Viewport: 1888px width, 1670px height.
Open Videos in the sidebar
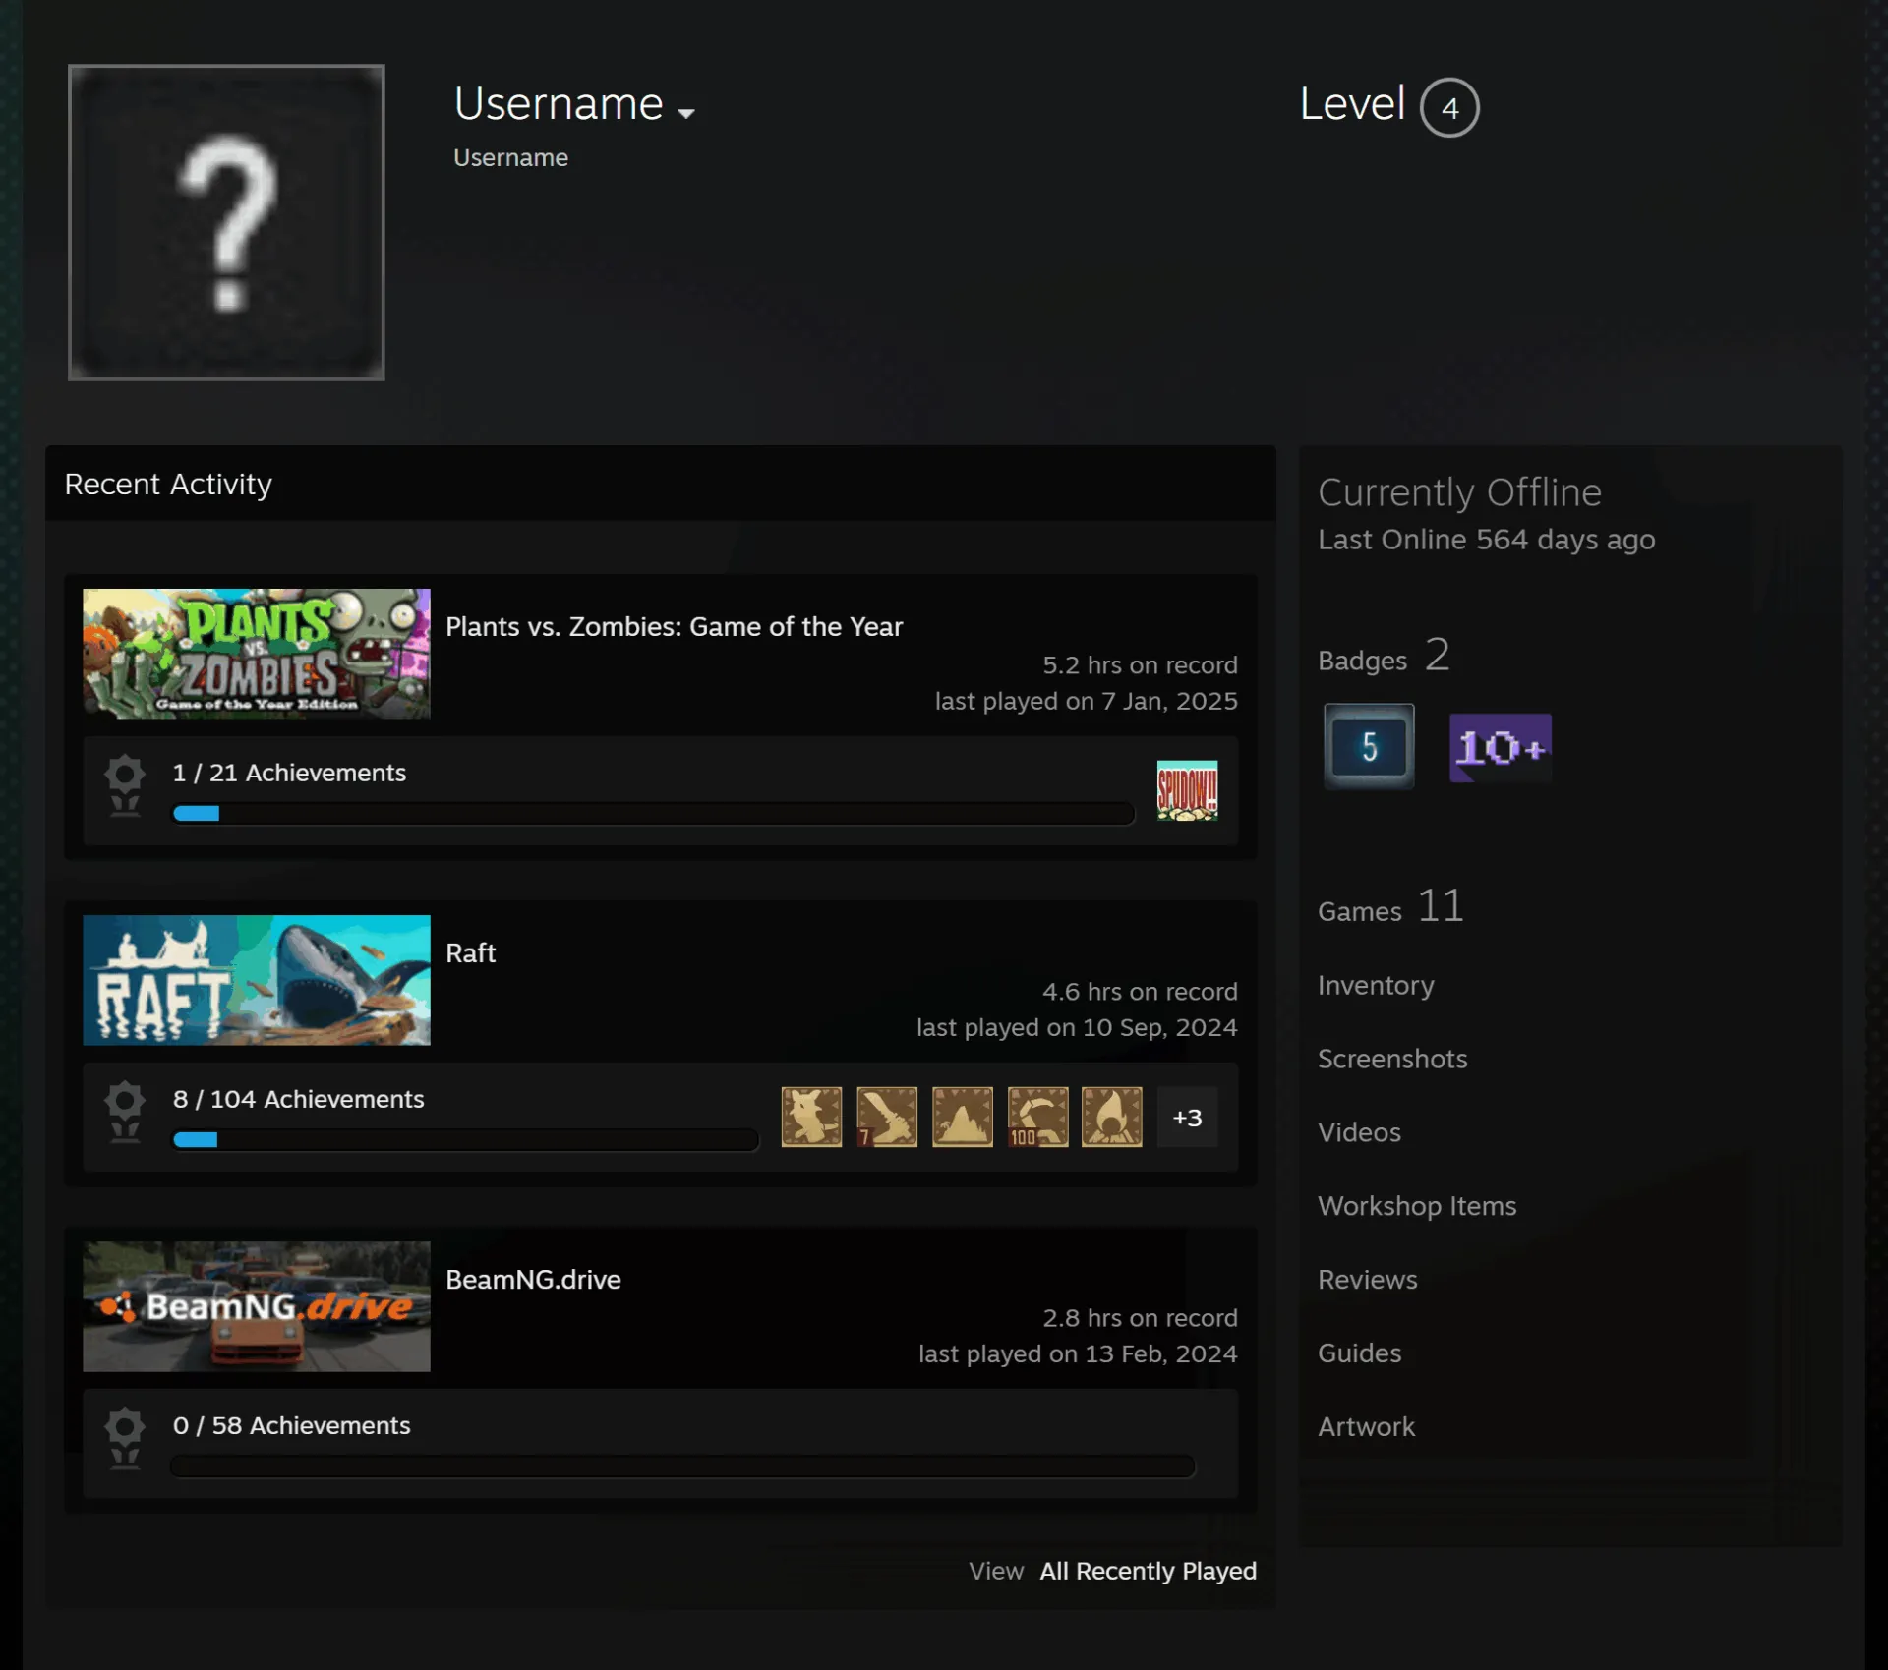point(1359,1132)
